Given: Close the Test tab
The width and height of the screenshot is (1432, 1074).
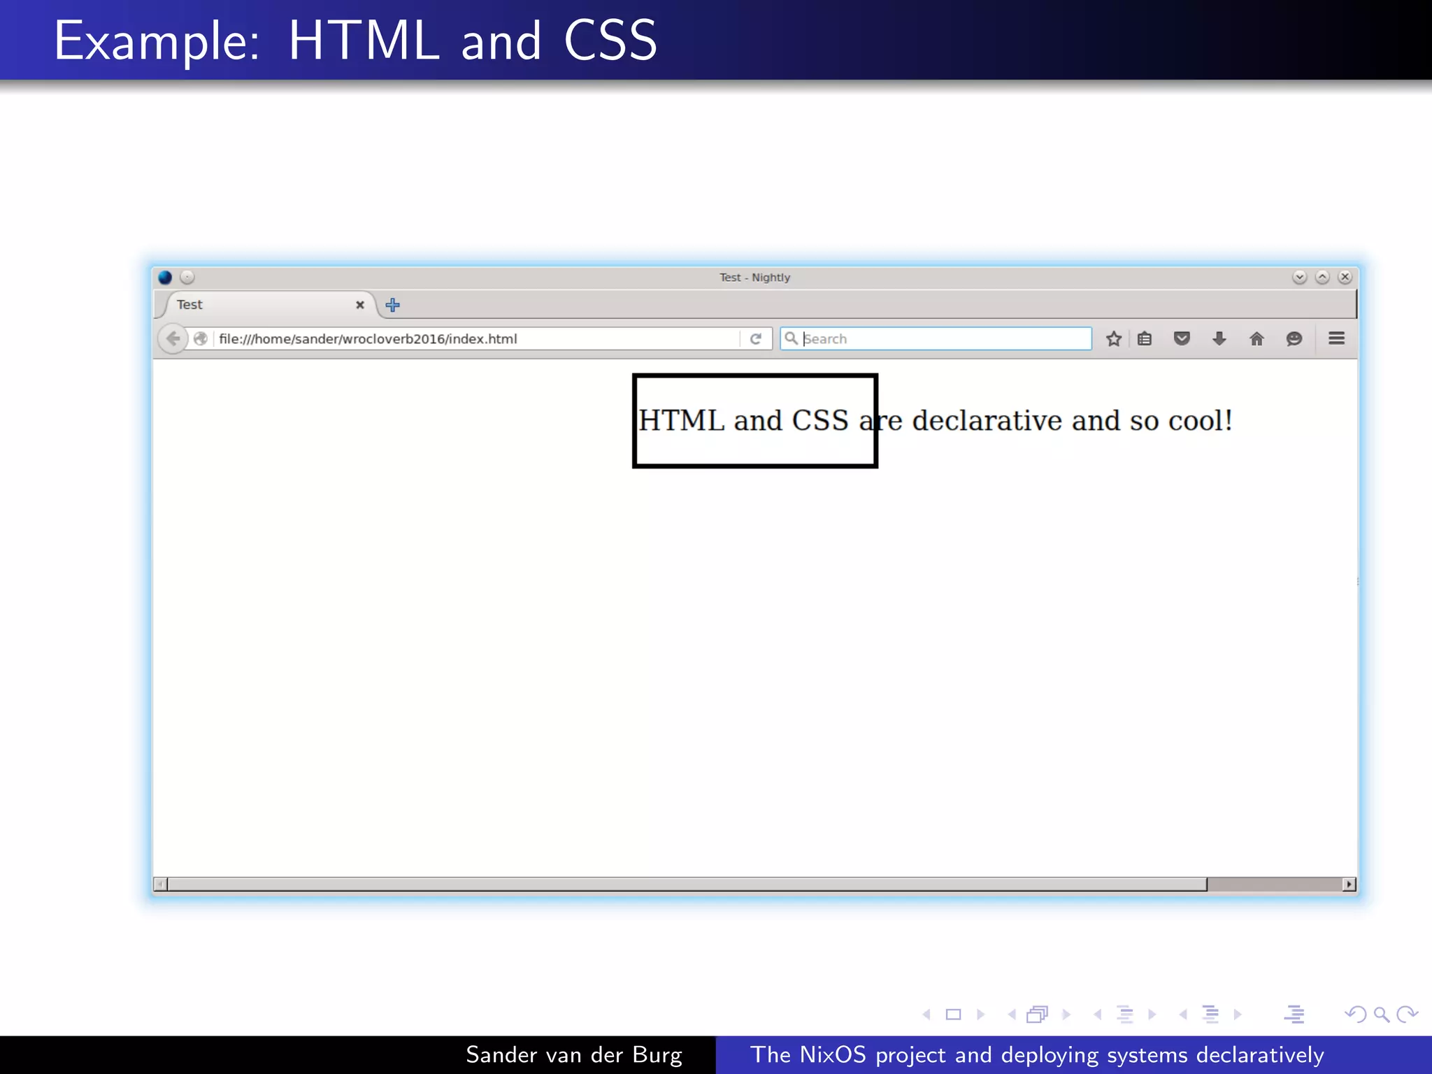Looking at the screenshot, I should tap(360, 305).
